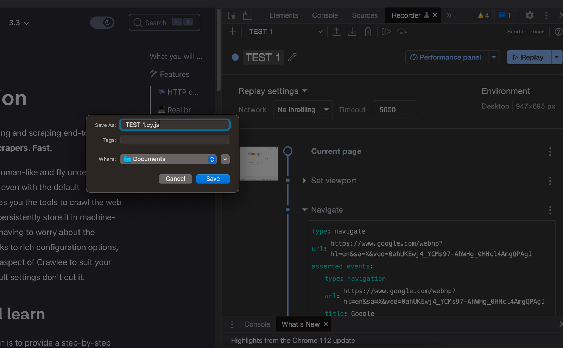Delete TEST 1 using the trash icon
563x348 pixels.
click(368, 31)
